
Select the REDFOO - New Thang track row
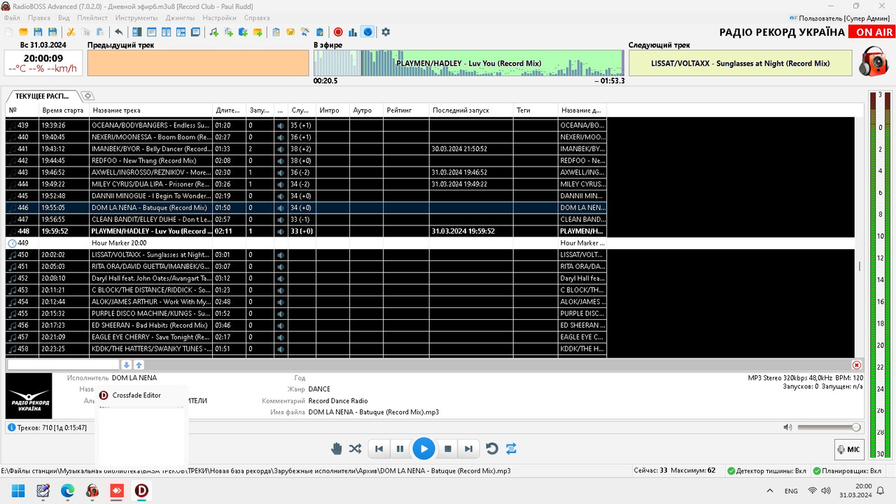[307, 160]
